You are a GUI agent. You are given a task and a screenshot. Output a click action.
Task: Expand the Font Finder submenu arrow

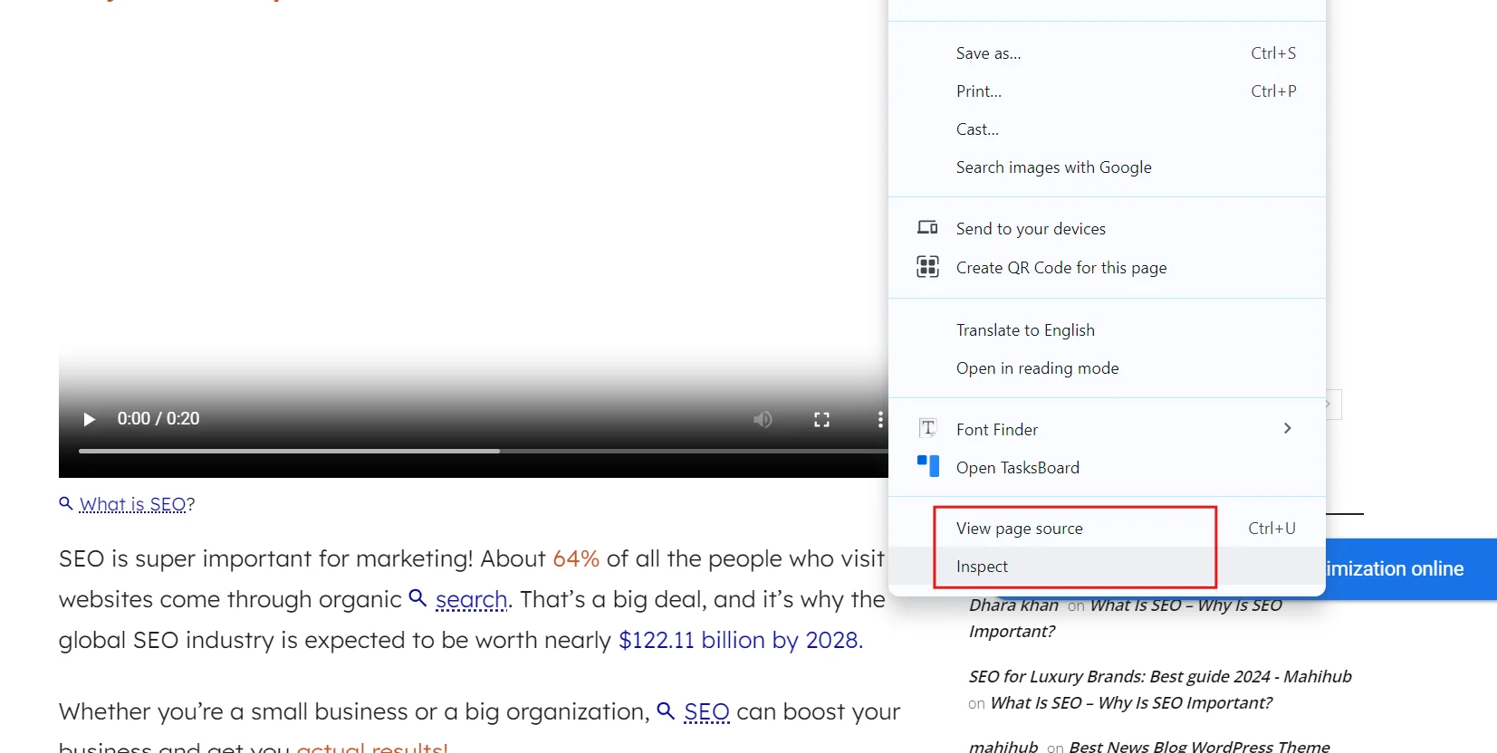[x=1287, y=428]
